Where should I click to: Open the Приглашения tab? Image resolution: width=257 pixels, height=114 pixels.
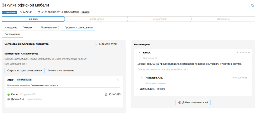pyautogui.click(x=50, y=27)
